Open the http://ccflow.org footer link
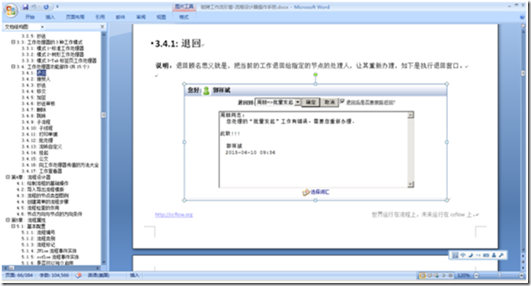Viewport: 531px width, 286px height. (x=174, y=214)
